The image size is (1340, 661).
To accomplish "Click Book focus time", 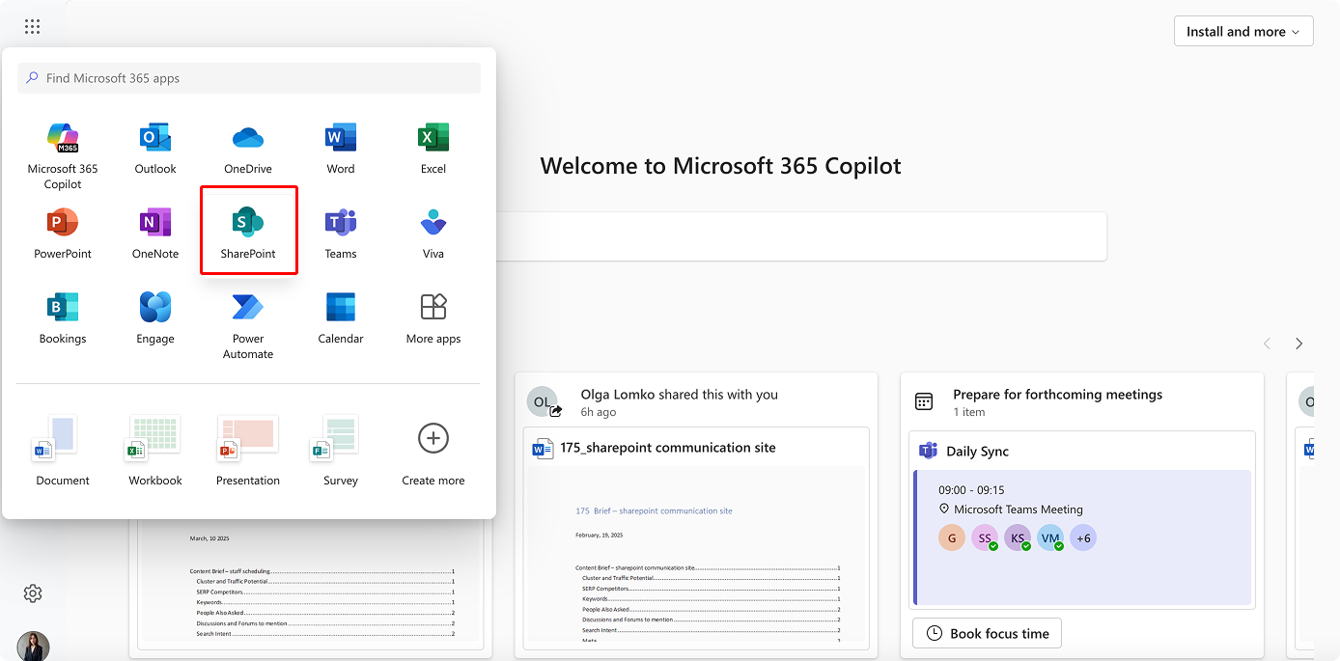I will 987,633.
